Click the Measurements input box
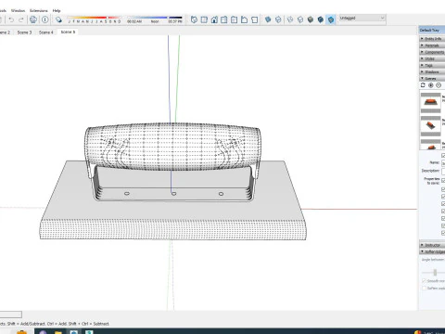 tap(11, 315)
